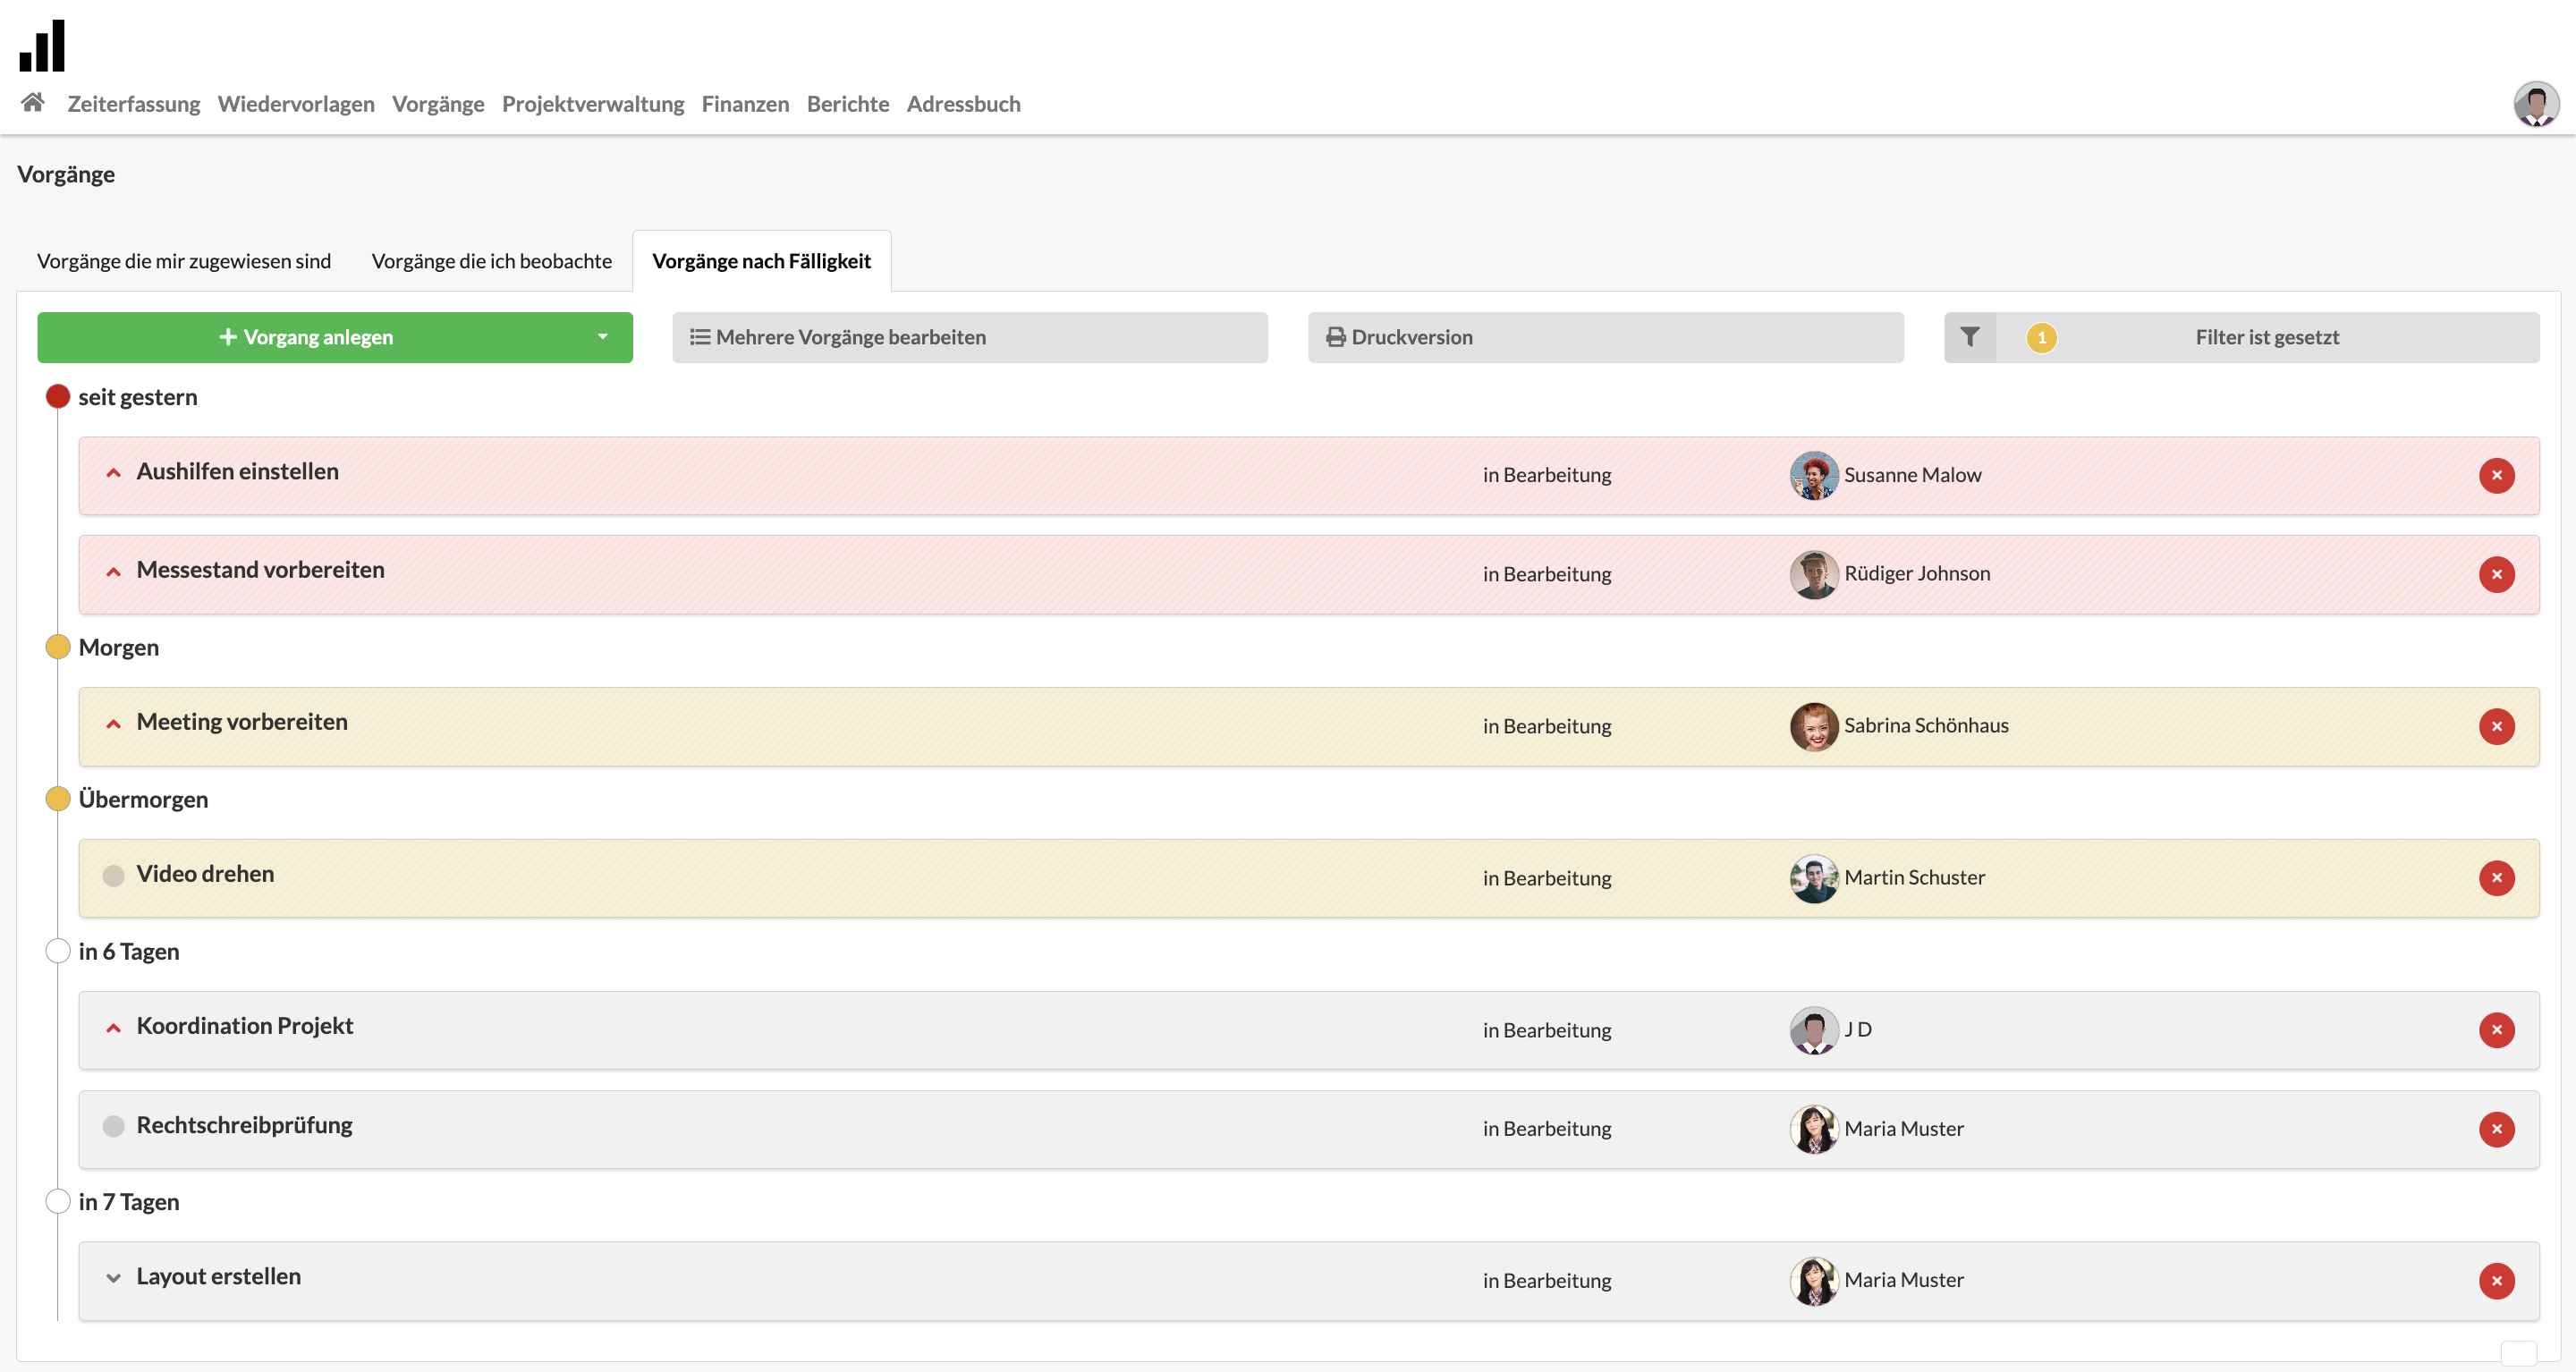Click yellow filter count badge

coord(2041,338)
